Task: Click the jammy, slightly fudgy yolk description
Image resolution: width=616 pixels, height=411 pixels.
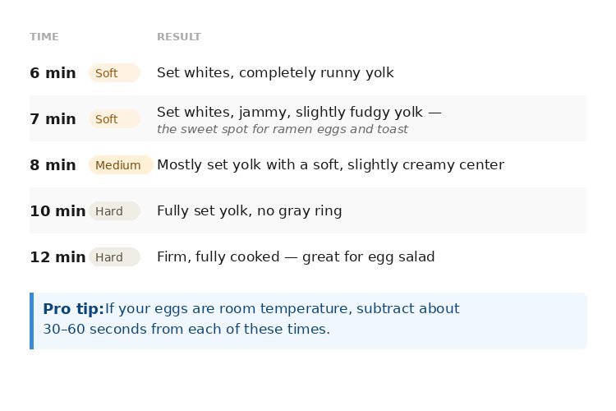Action: tap(299, 112)
